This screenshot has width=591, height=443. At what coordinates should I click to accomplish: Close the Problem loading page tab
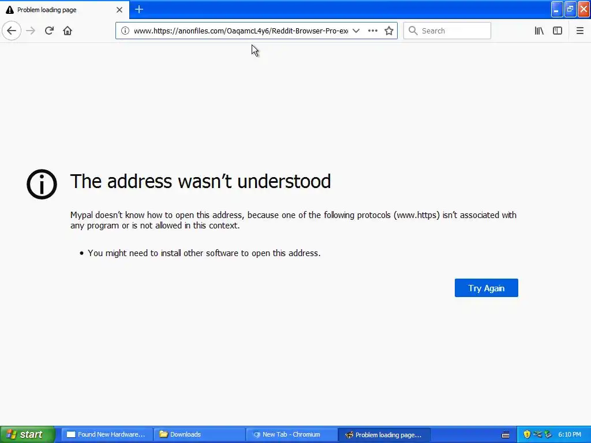pyautogui.click(x=119, y=10)
